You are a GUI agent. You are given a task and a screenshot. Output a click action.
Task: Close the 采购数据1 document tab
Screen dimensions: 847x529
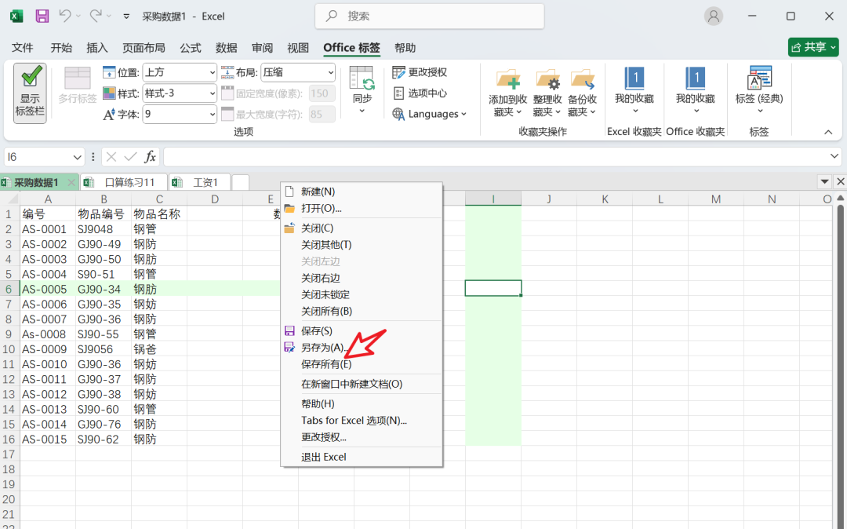71,183
